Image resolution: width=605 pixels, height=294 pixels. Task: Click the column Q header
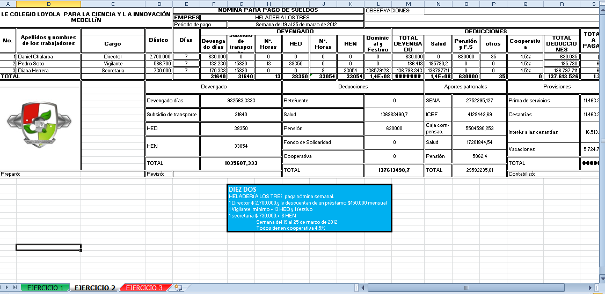point(525,4)
